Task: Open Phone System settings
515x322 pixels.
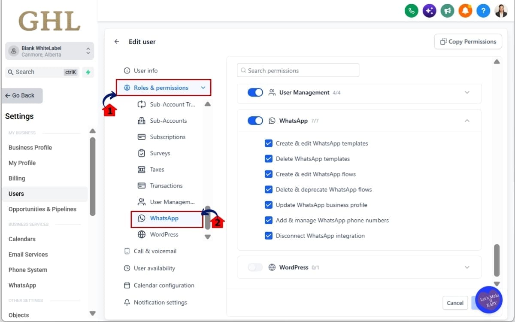Action: (x=28, y=270)
